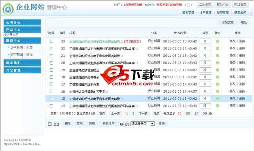The width and height of the screenshot is (254, 151).
Task: Click the left arrow next to 注销登录
Action: [185, 5]
